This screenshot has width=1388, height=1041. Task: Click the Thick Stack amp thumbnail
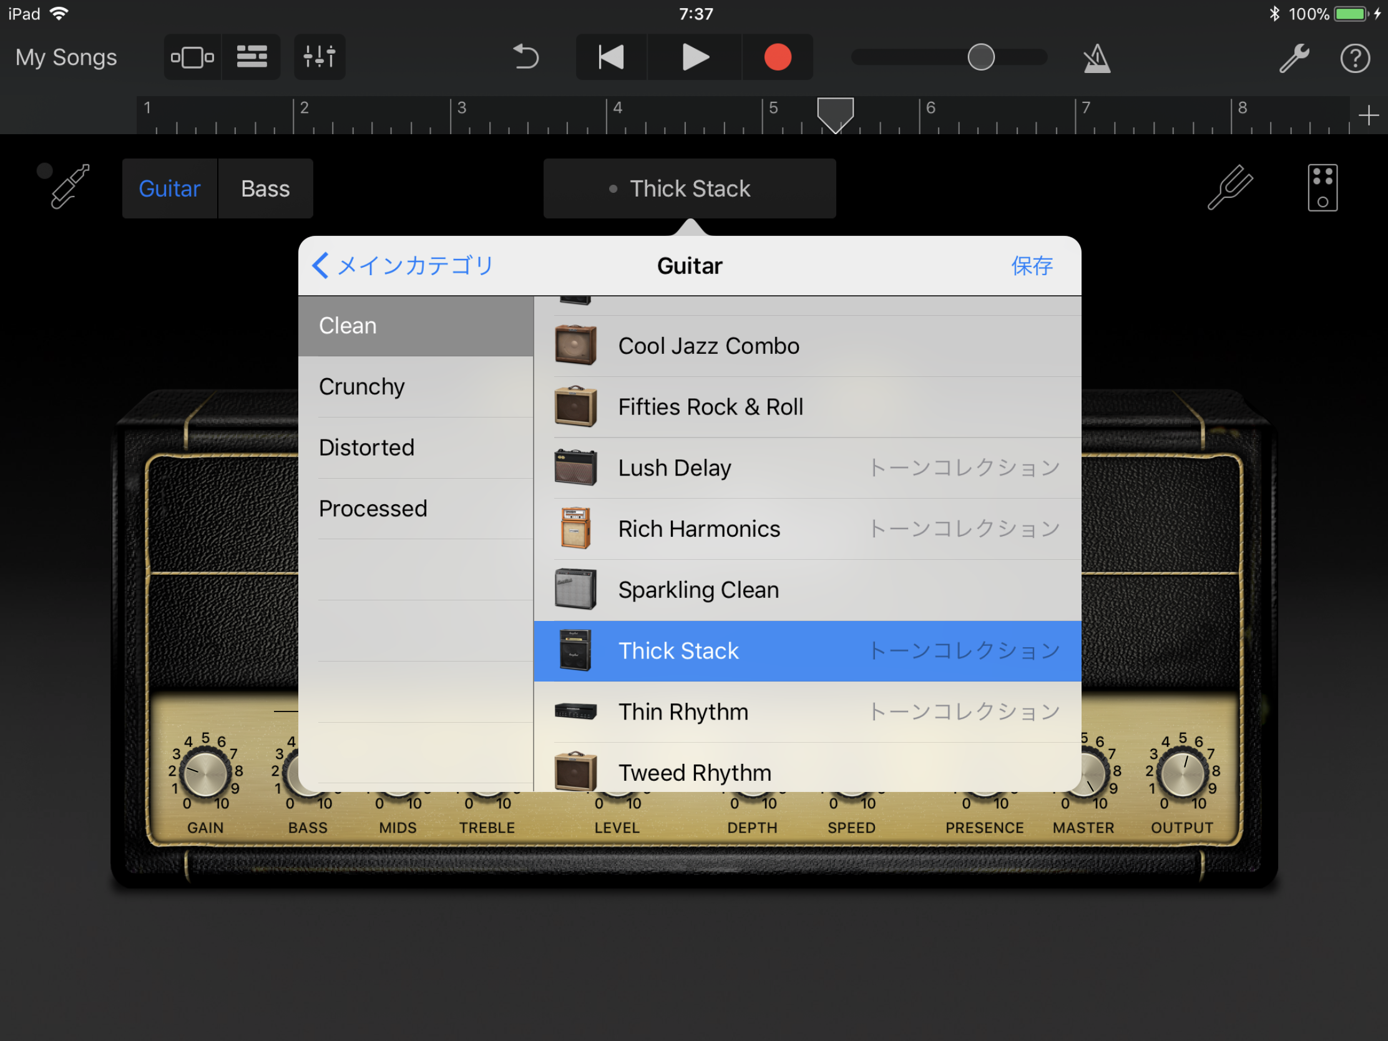(575, 650)
